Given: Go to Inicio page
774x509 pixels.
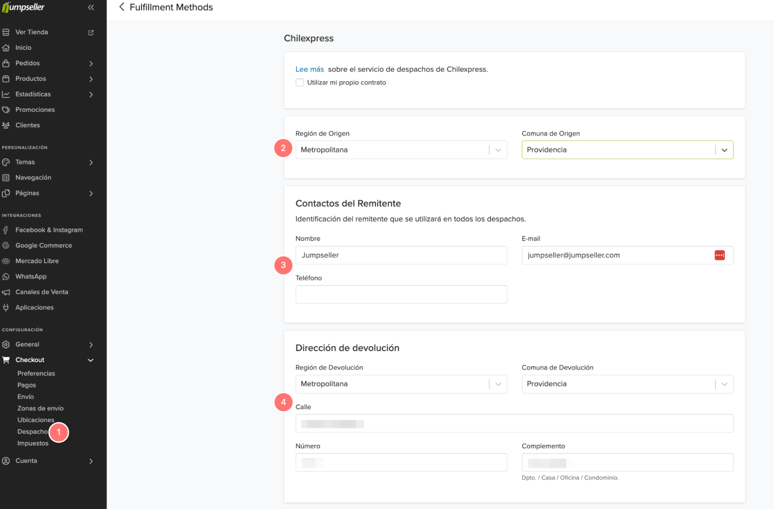Looking at the screenshot, I should click(23, 48).
